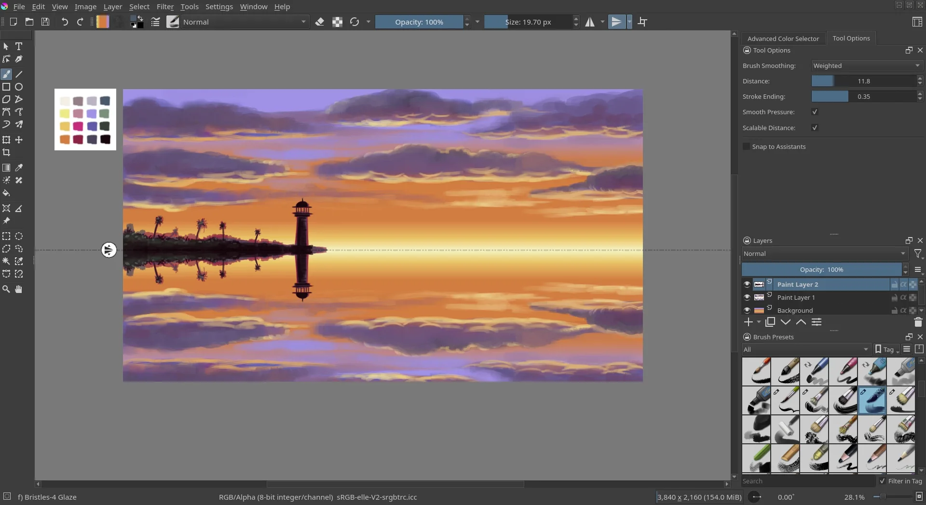Toggle Eraser mode in toolbar
This screenshot has width=926, height=505.
319,22
